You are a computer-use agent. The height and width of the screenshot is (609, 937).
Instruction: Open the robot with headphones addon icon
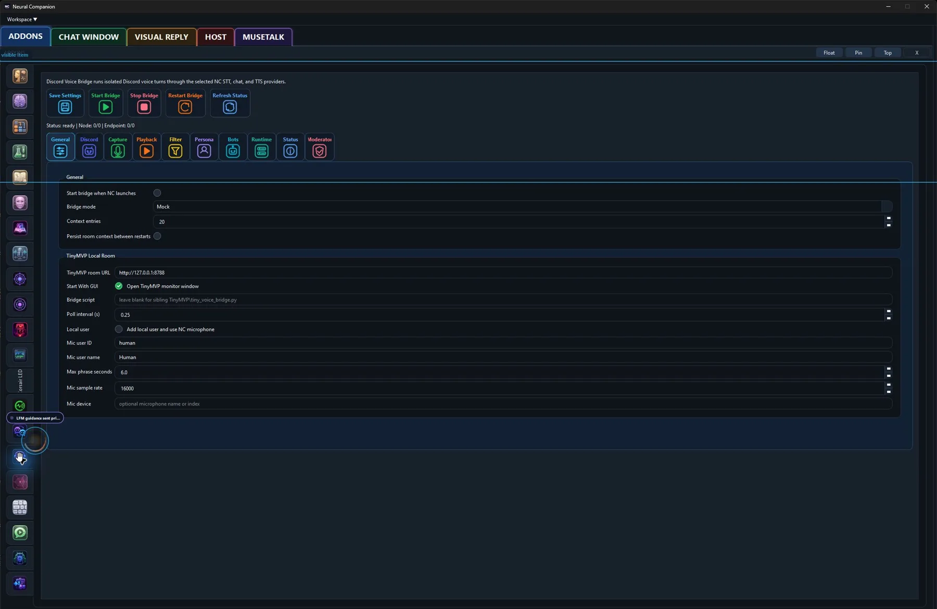click(x=20, y=558)
